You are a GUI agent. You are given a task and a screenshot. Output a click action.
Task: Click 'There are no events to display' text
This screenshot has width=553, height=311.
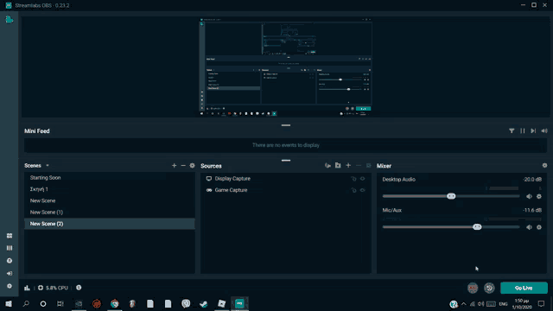click(x=286, y=145)
